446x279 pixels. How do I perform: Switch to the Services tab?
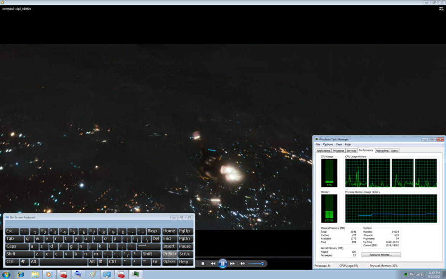pos(351,151)
